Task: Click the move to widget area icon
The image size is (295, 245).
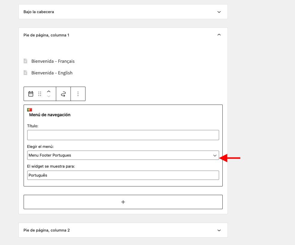Action: pyautogui.click(x=63, y=94)
